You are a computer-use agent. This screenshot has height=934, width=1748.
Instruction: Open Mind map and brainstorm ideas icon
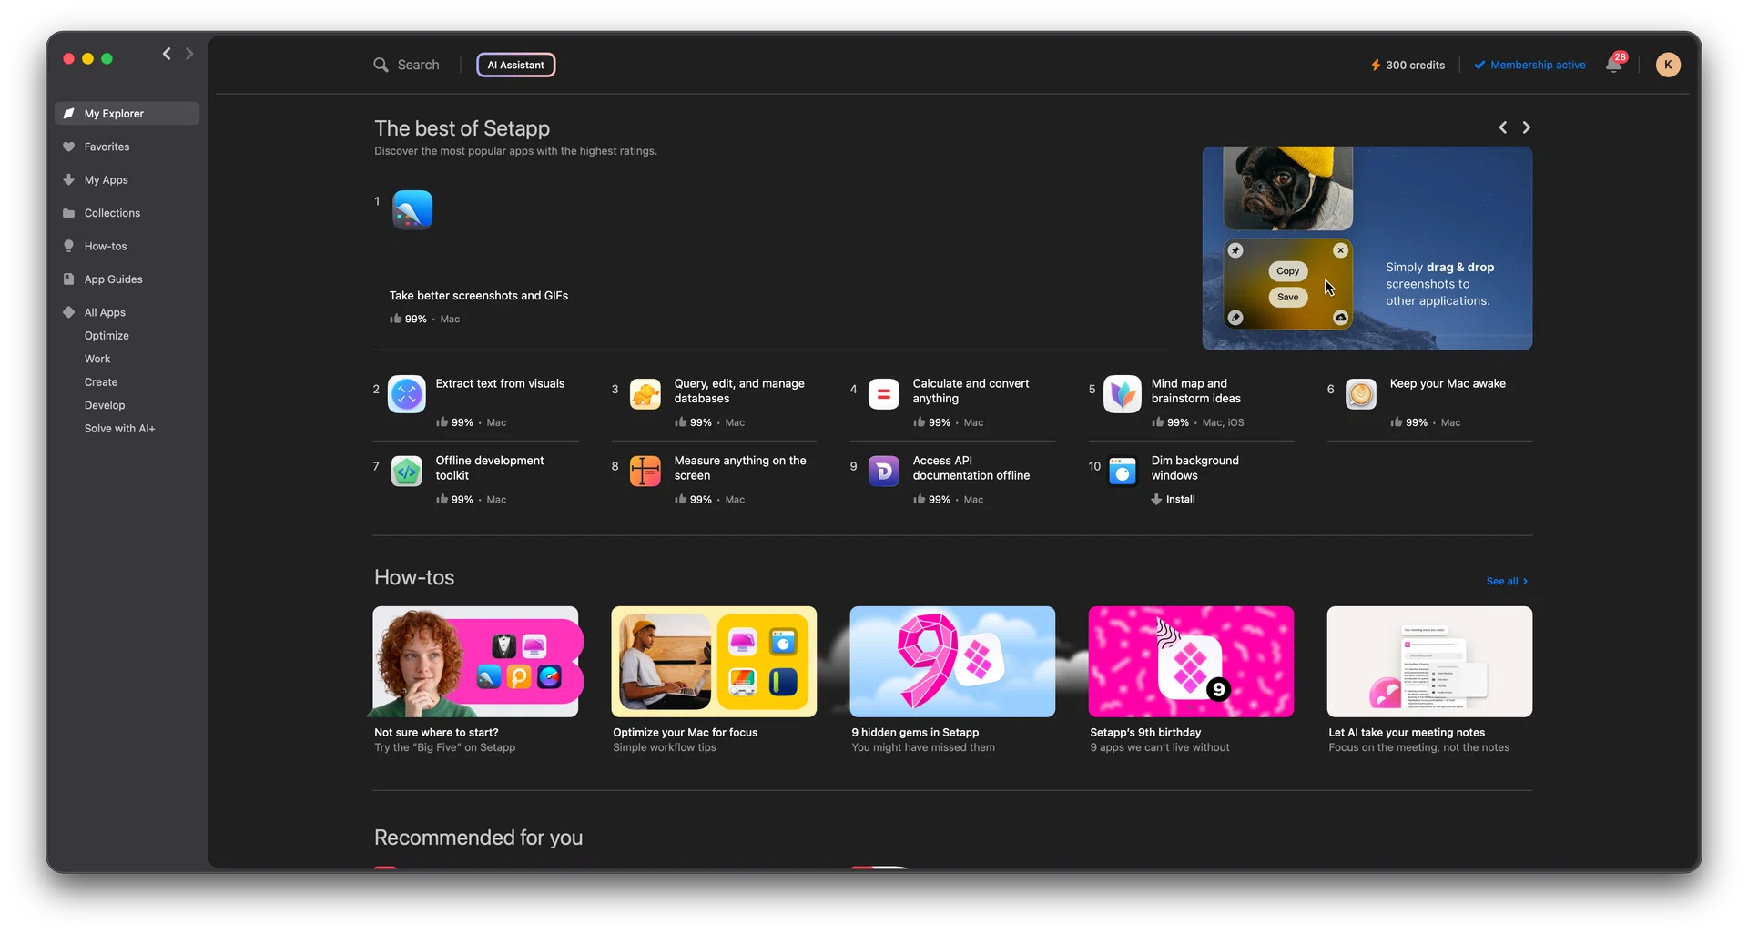pos(1123,394)
